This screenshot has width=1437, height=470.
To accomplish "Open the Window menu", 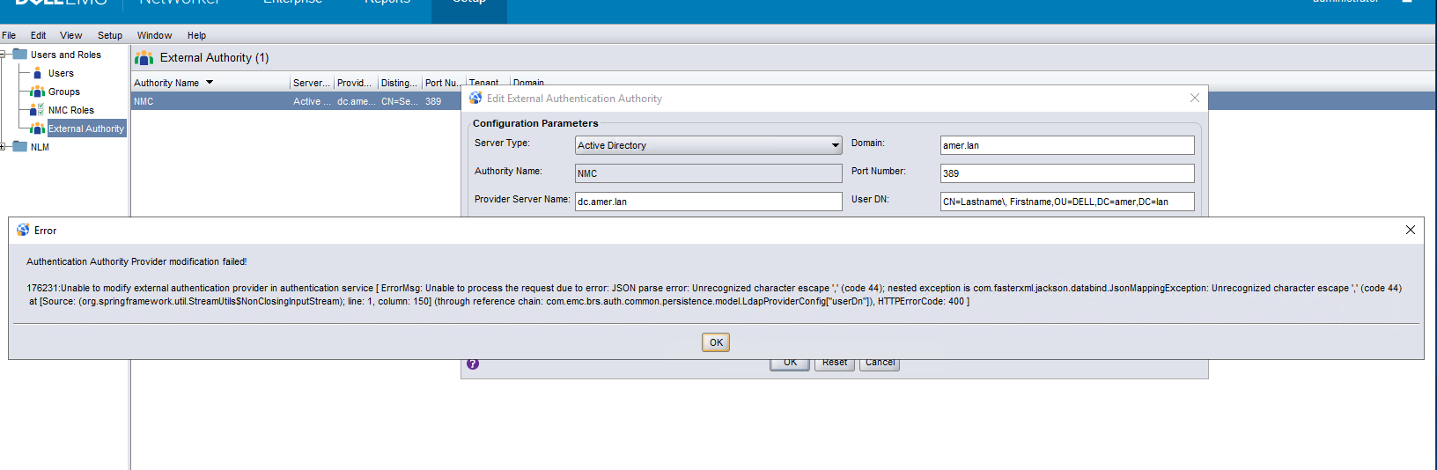I will [154, 35].
